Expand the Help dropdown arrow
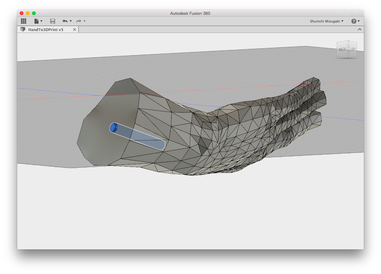This screenshot has width=381, height=274. point(359,21)
